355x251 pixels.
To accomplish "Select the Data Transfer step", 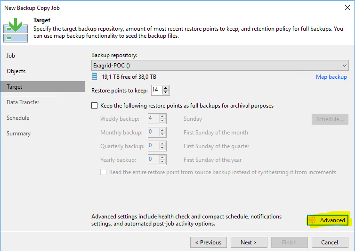I will click(x=23, y=102).
